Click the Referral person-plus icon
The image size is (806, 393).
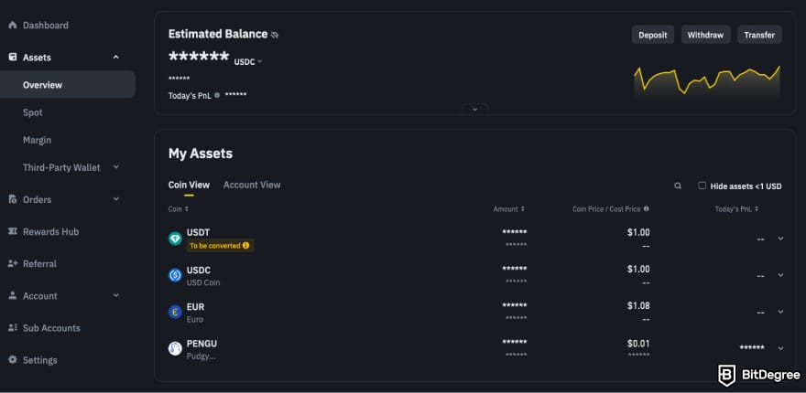point(13,264)
